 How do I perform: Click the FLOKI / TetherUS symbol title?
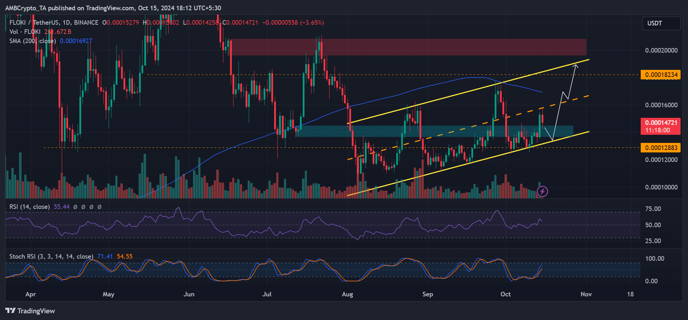point(54,23)
